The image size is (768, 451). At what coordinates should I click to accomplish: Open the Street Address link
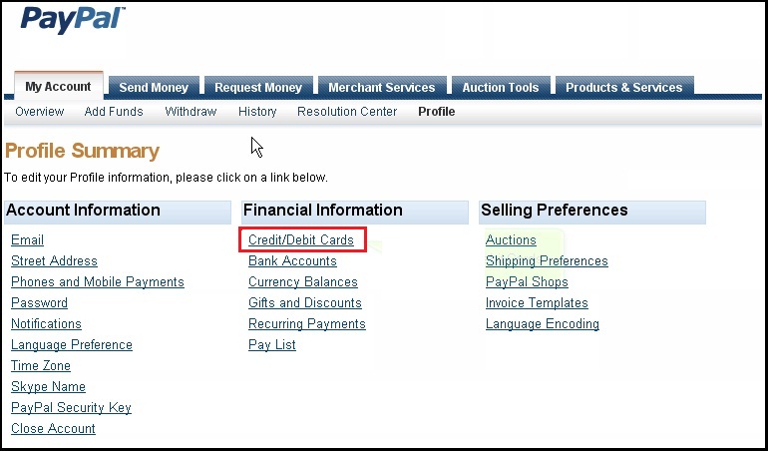coord(55,260)
